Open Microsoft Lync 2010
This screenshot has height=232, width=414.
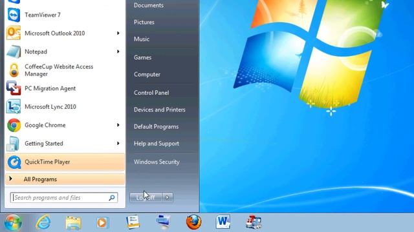click(x=65, y=107)
